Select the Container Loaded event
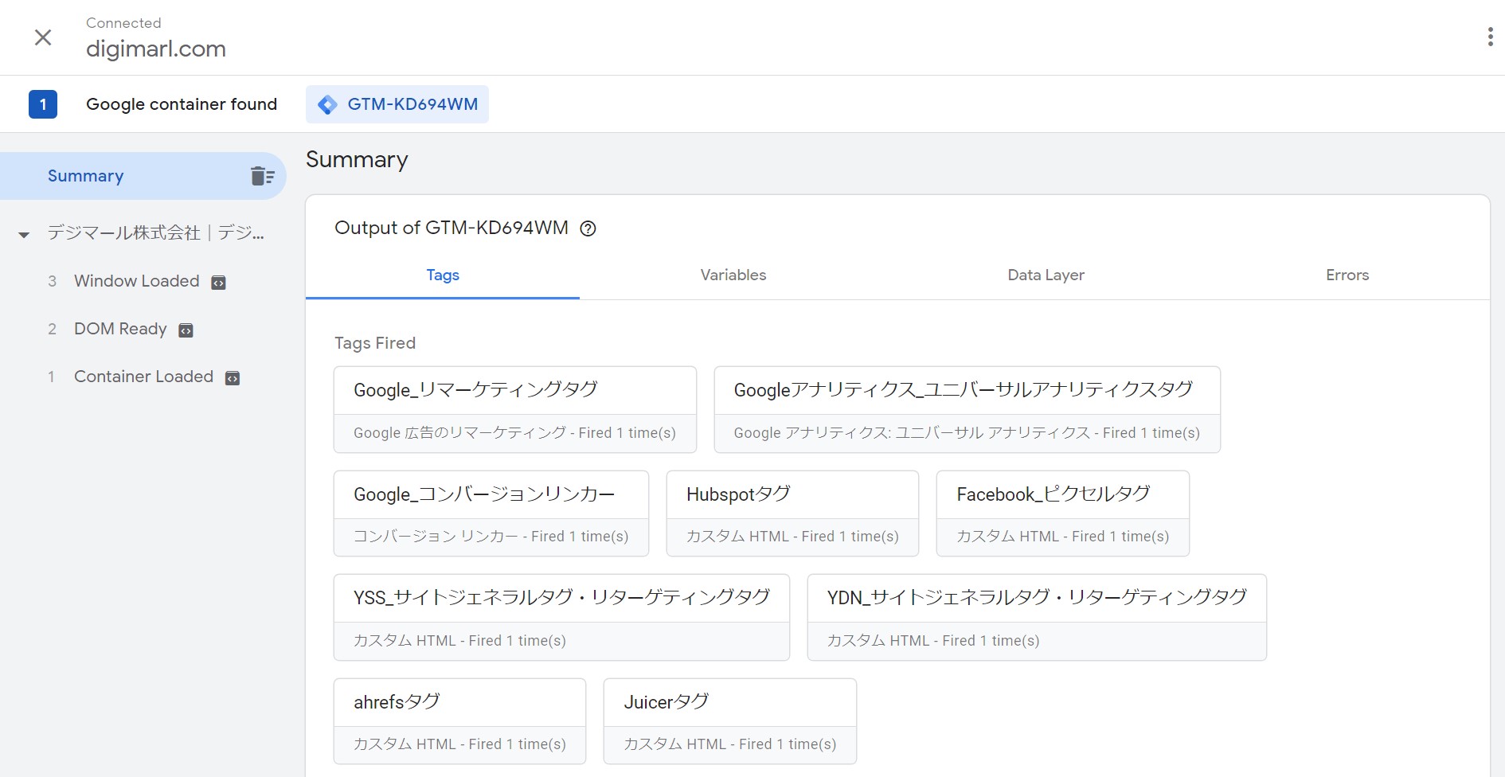 [x=143, y=377]
